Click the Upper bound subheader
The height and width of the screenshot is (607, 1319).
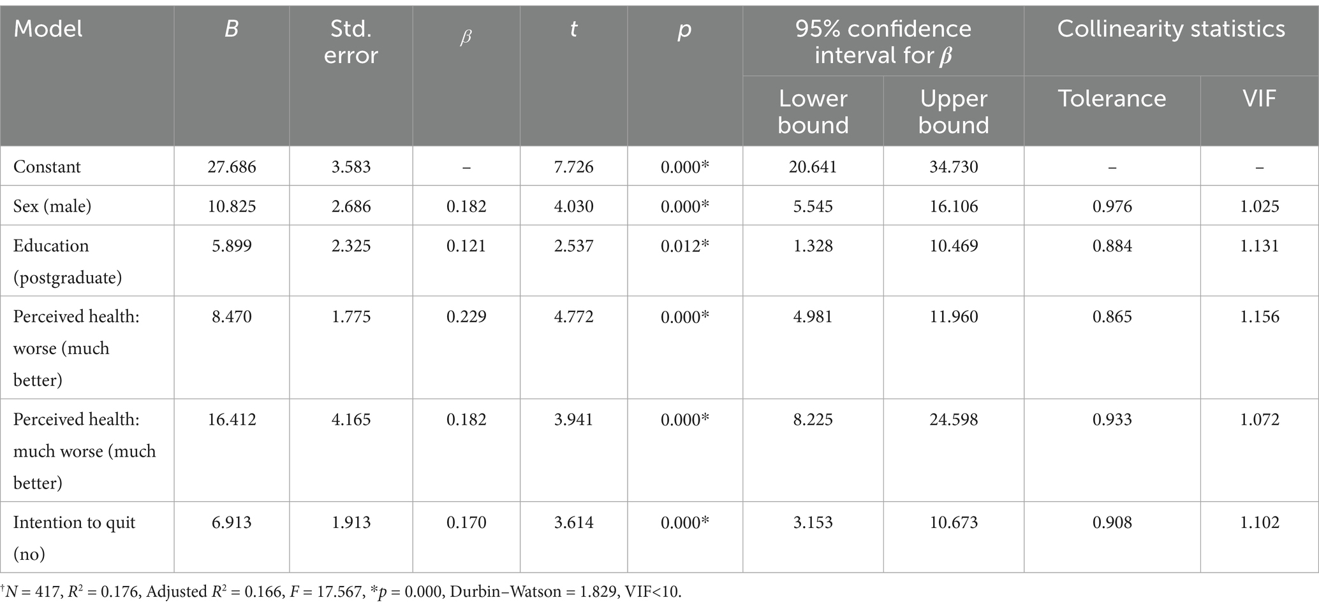coord(954,111)
